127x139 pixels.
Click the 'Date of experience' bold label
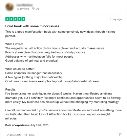pyautogui.click(x=18, y=125)
